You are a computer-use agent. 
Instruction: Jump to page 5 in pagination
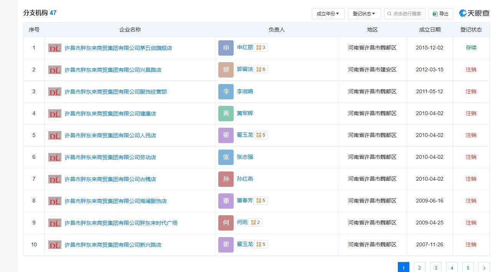coord(468,267)
